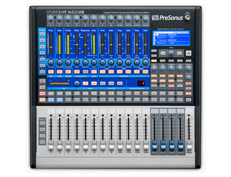
Task: Select the FXB encoder mode button
Action: tap(42, 47)
